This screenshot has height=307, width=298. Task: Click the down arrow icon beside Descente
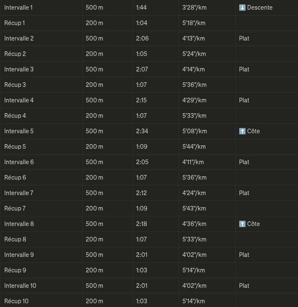pos(242,8)
